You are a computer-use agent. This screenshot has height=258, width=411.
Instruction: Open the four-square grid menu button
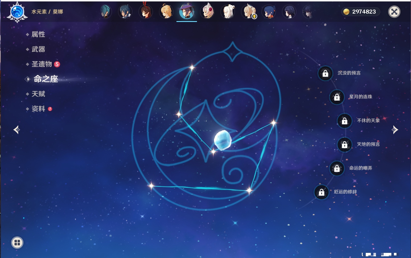17,243
